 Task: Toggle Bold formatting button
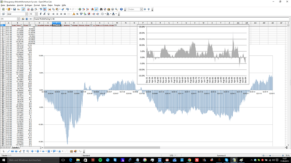40,14
